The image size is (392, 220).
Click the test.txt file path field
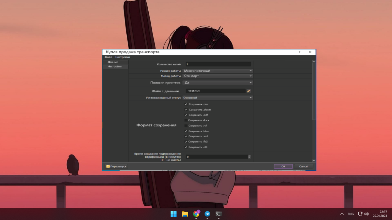[216, 91]
